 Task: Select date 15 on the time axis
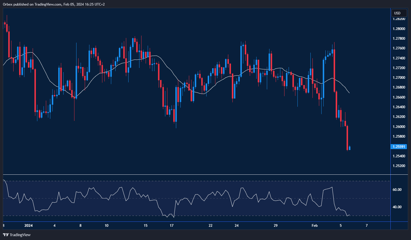click(x=145, y=226)
